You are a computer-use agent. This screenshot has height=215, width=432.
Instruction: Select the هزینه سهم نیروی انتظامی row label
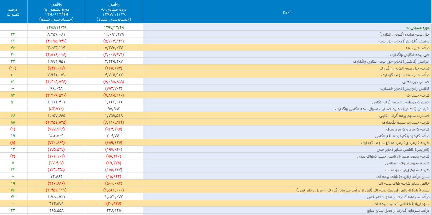point(410,163)
